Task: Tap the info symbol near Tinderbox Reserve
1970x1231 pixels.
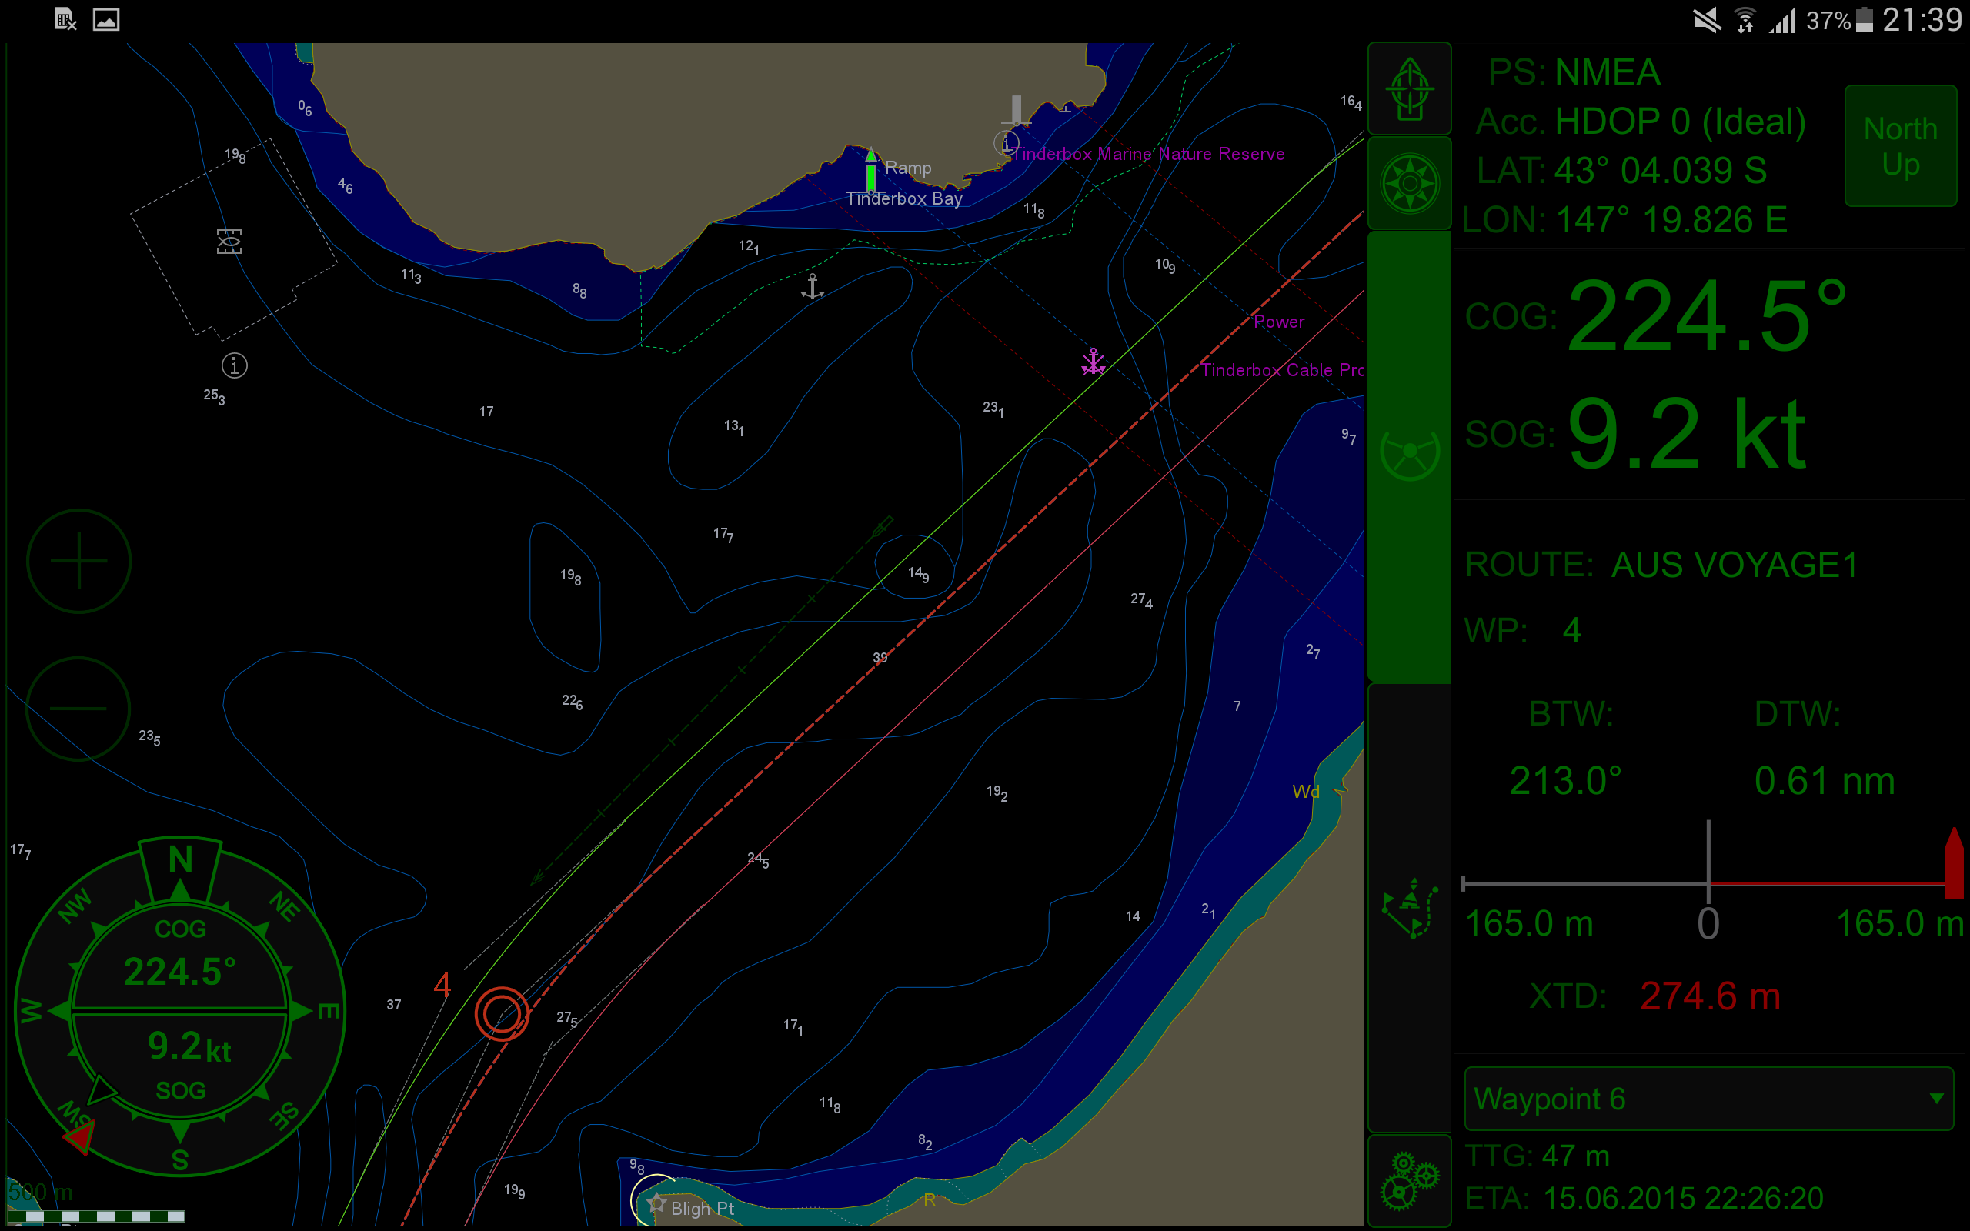Action: point(1007,144)
